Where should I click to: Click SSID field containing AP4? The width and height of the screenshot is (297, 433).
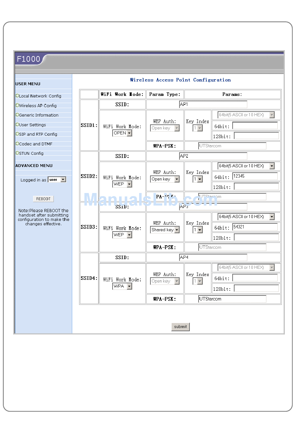(x=213, y=258)
